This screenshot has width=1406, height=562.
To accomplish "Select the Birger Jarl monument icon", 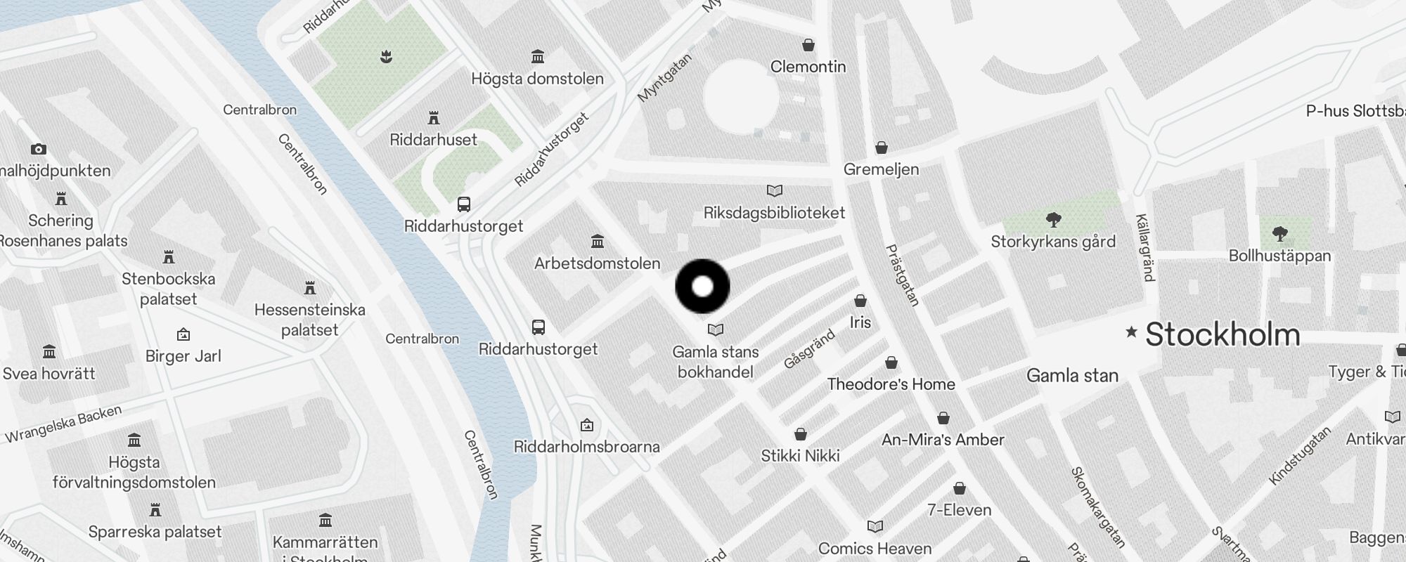I will [x=183, y=334].
